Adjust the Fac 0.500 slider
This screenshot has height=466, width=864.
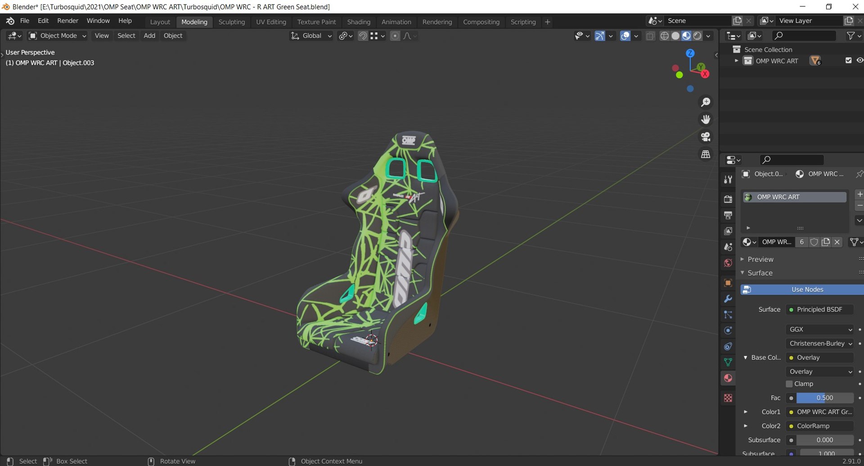825,398
